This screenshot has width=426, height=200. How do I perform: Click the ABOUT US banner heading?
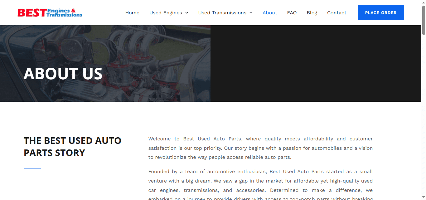tap(63, 74)
